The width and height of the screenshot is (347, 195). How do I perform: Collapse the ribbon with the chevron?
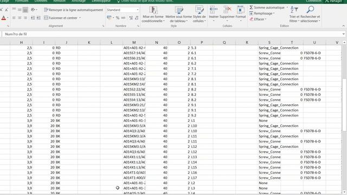343,26
